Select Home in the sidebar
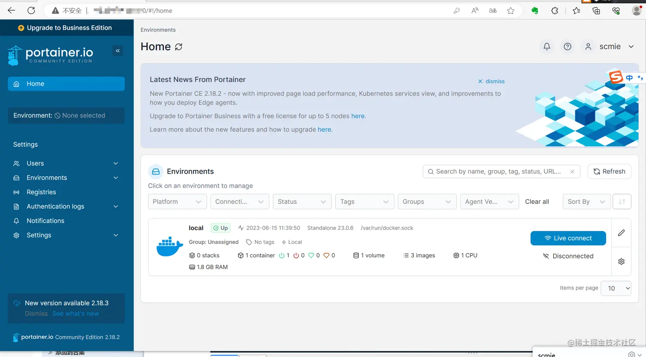 tap(66, 84)
